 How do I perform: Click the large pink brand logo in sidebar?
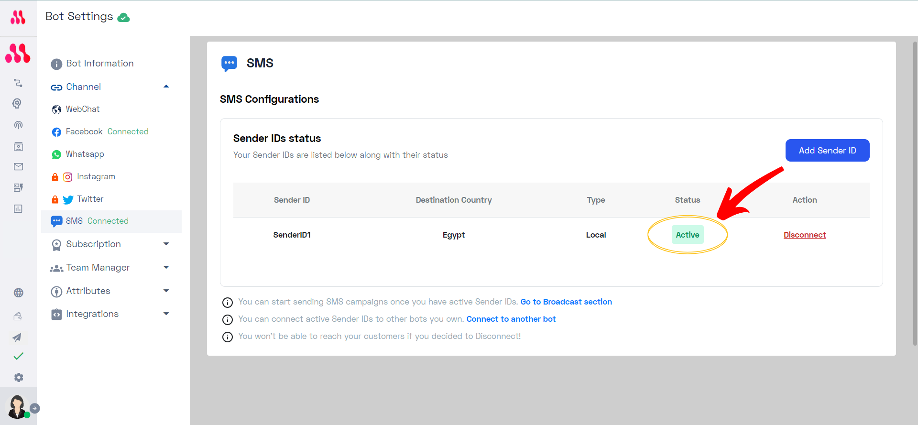[x=18, y=53]
